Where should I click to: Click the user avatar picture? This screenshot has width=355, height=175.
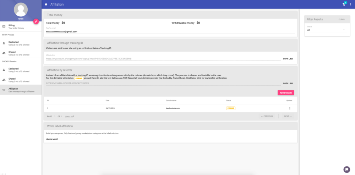pos(21,10)
